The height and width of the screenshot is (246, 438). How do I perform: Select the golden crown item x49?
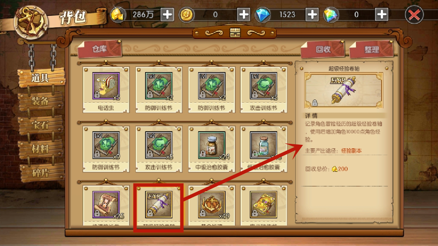[x=211, y=204]
